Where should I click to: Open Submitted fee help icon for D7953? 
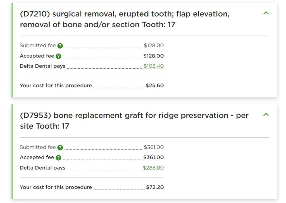pyautogui.click(x=60, y=147)
